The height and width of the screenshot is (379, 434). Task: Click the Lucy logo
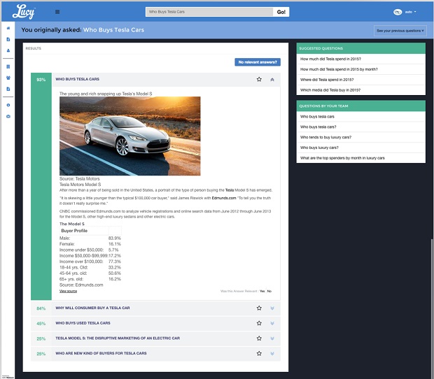click(x=24, y=12)
